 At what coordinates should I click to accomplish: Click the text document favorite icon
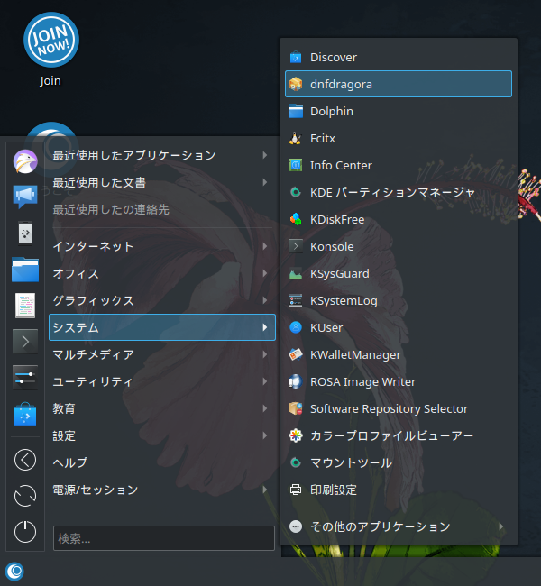(x=25, y=306)
